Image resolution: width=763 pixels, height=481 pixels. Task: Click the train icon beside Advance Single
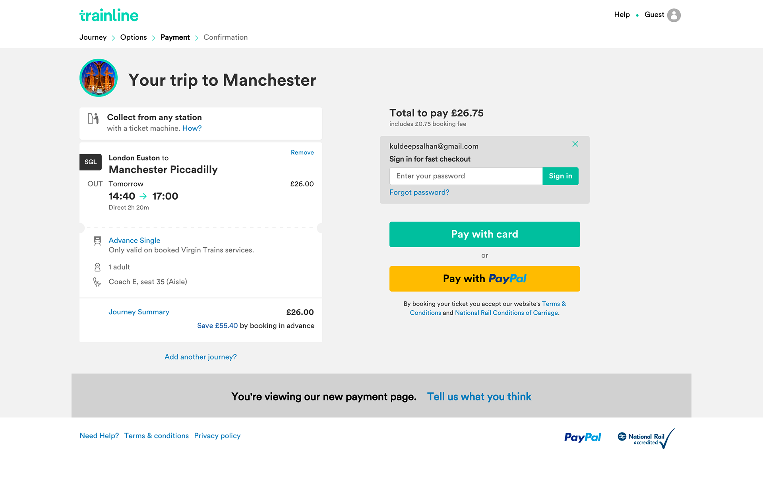[97, 240]
